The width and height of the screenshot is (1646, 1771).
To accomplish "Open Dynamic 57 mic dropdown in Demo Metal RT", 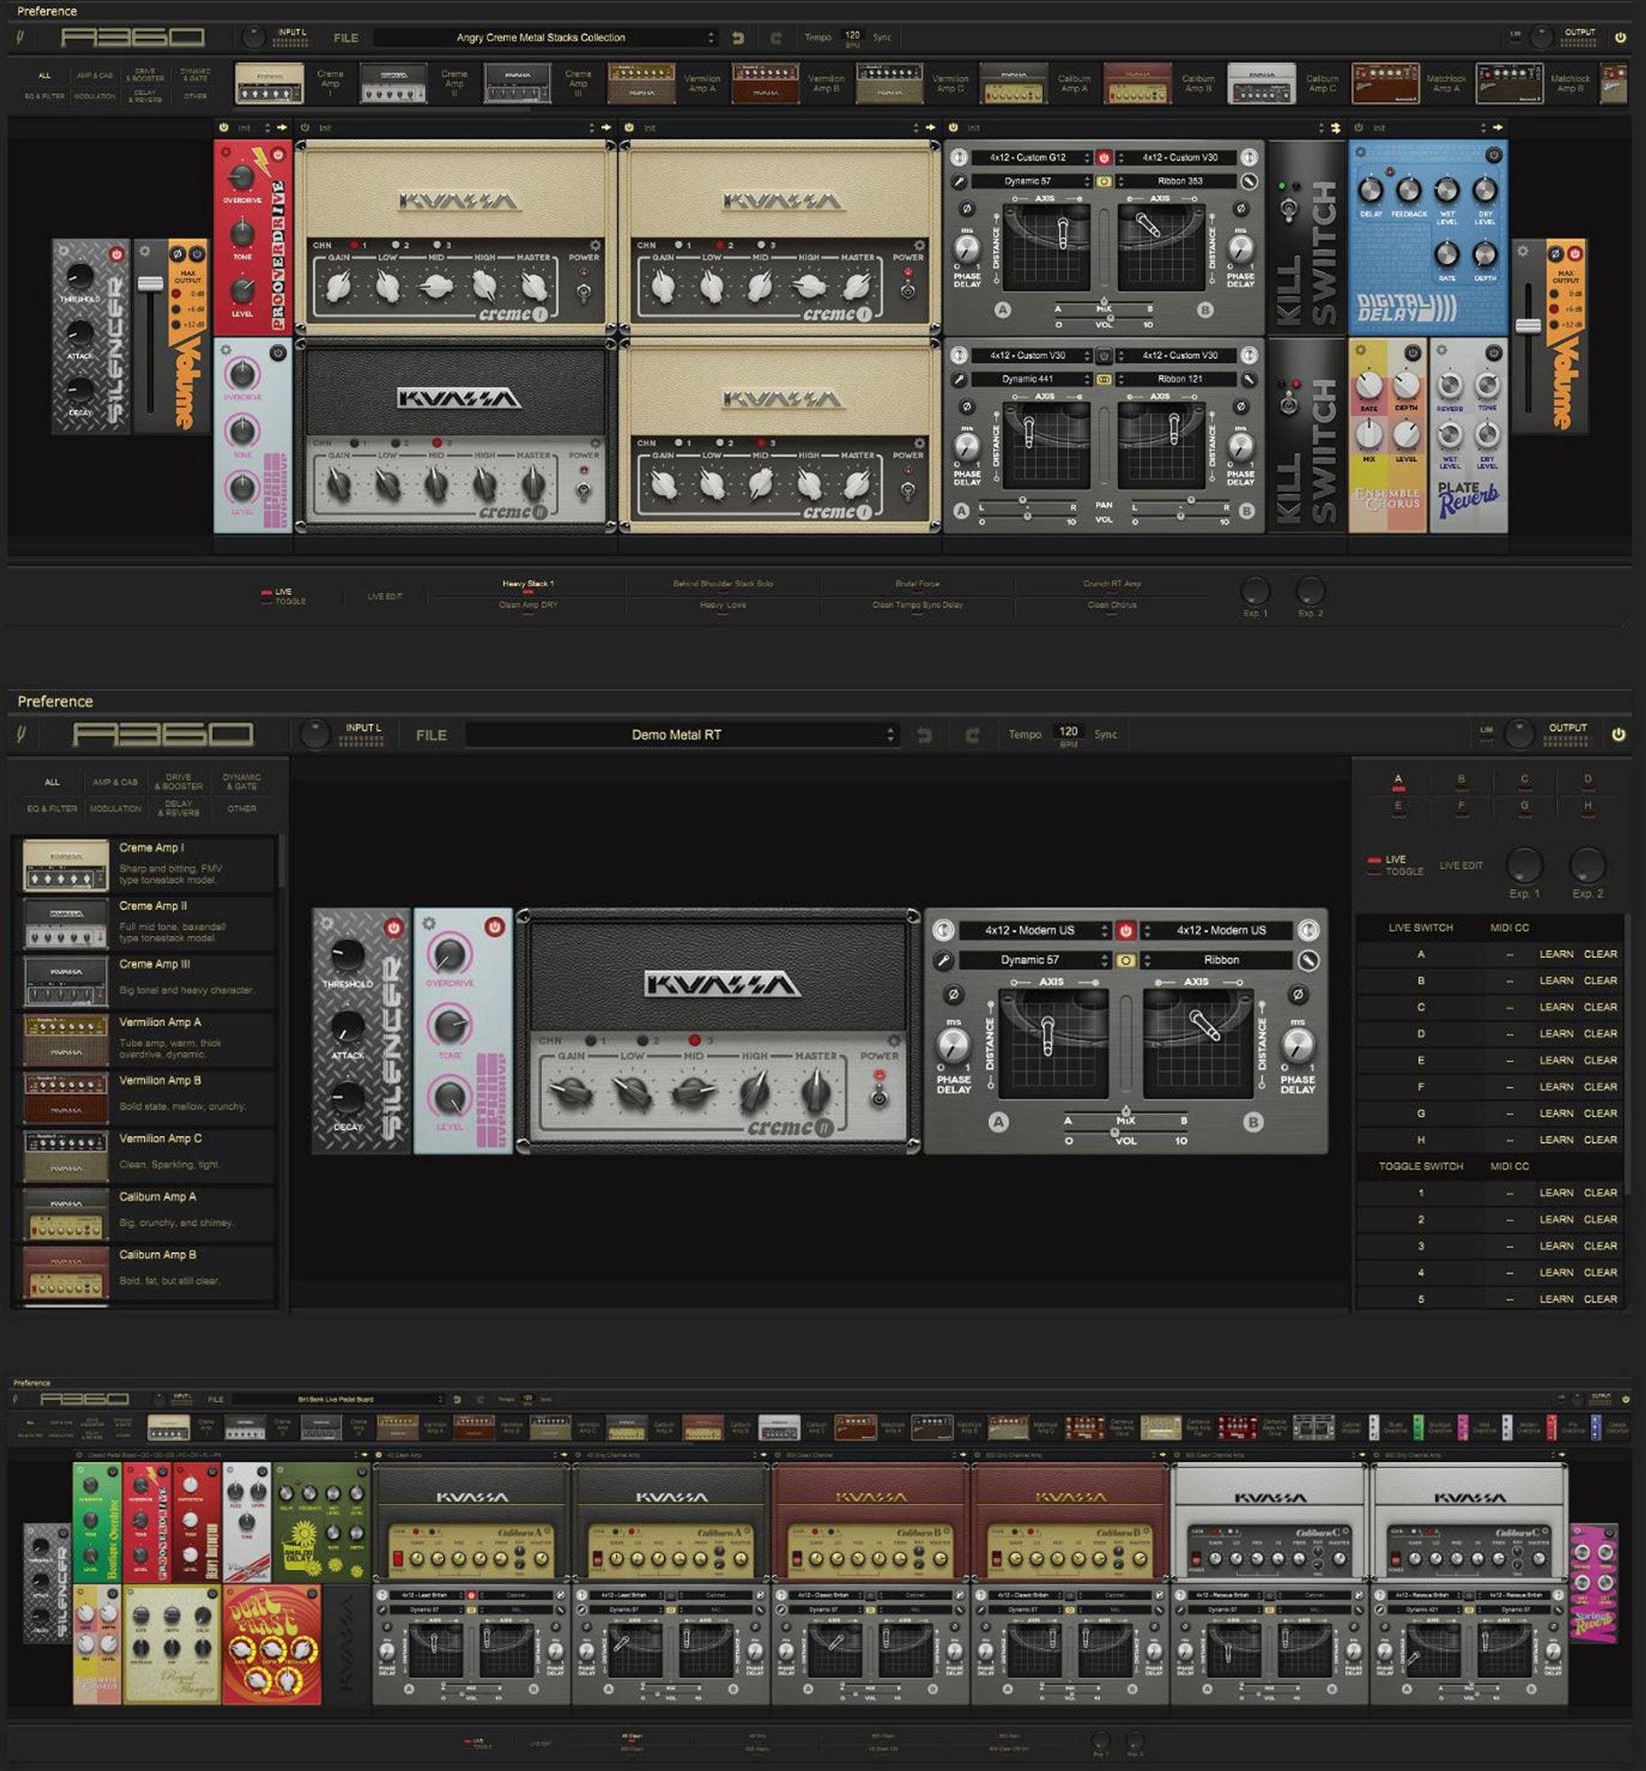I will click(x=1035, y=961).
